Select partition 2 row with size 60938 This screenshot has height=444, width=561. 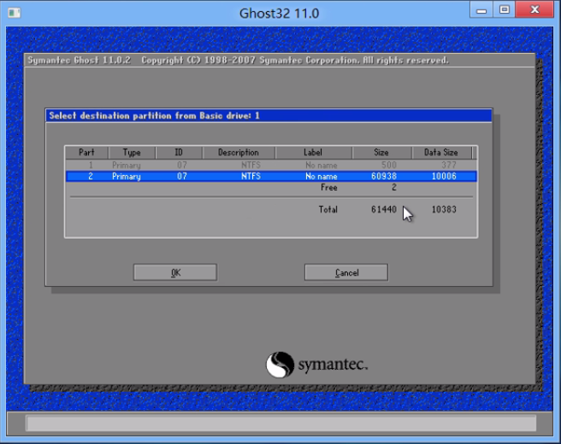[x=271, y=176]
